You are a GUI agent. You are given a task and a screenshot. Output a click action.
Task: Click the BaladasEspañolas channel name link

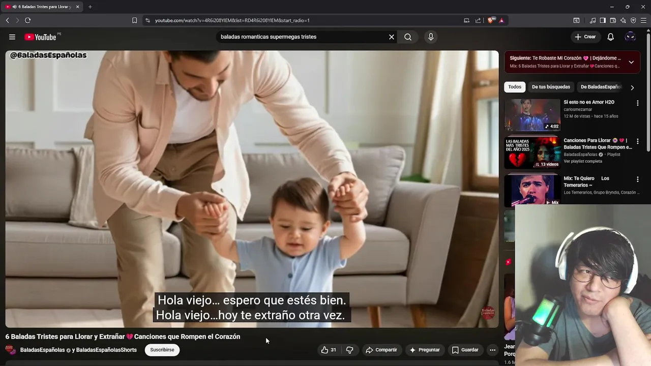click(42, 350)
